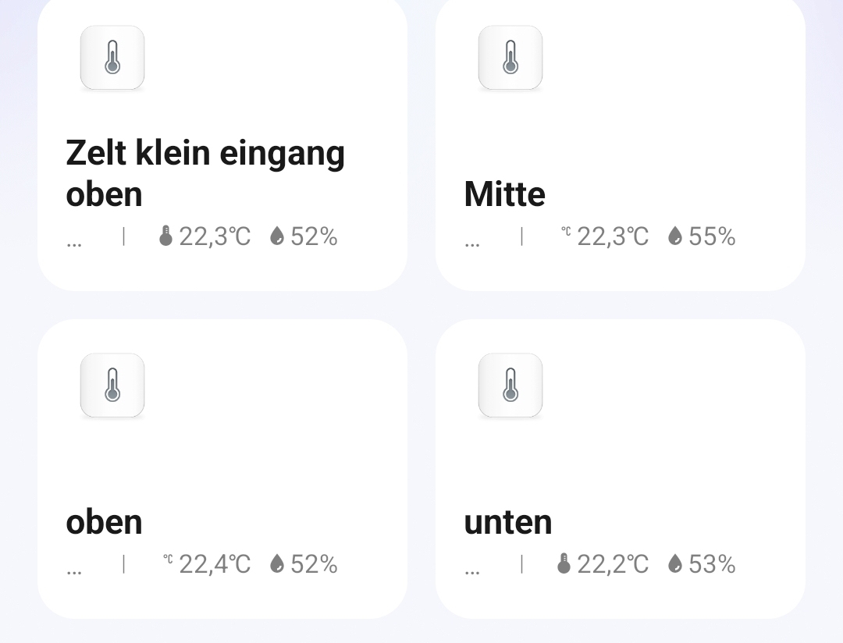This screenshot has width=843, height=643.
Task: Click humidity droplet icon beside 53% on unten card
Action: [674, 563]
